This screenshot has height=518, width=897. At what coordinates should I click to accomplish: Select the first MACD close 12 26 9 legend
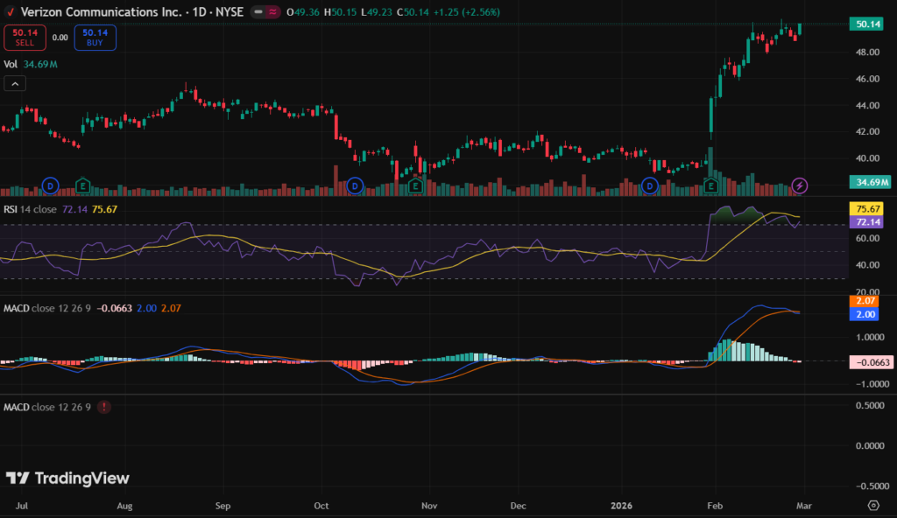48,308
